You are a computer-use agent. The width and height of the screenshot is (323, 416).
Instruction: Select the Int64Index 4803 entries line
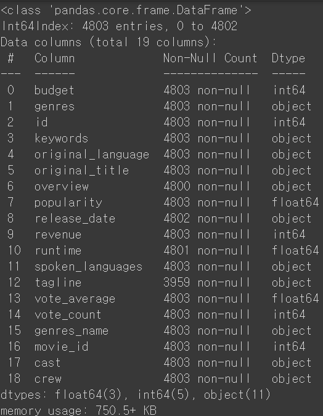(119, 27)
